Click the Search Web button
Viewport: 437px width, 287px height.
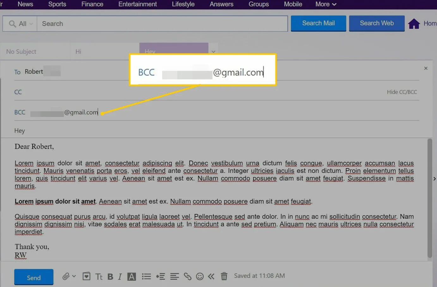click(377, 23)
